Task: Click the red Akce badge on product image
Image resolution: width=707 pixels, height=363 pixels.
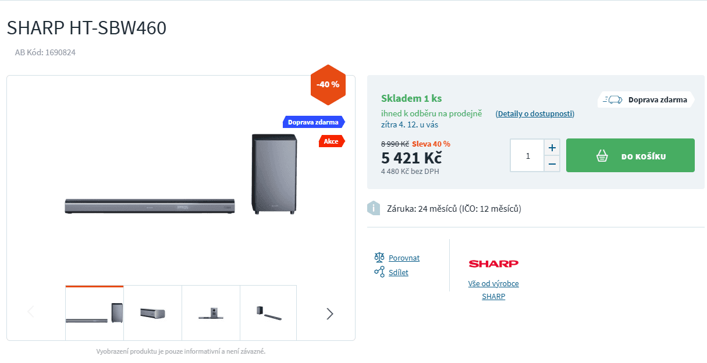Action: (x=332, y=141)
